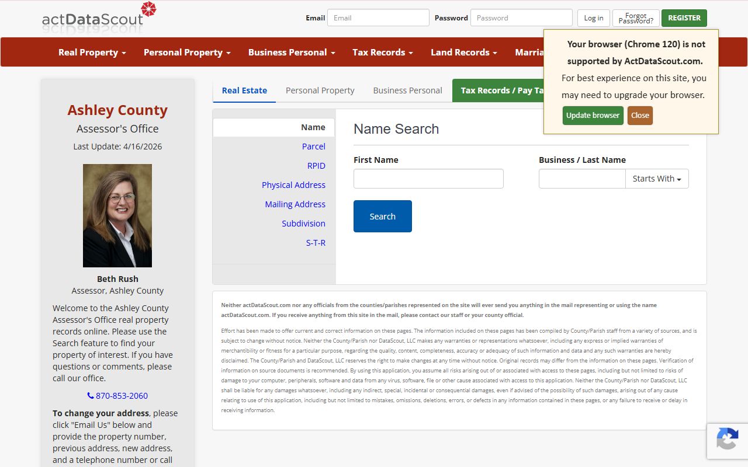Click the Assessor's Office subtitle
Screen dimensions: 748x467
[x=117, y=128]
